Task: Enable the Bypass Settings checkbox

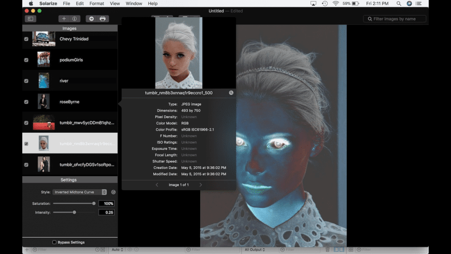Action: tap(54, 242)
